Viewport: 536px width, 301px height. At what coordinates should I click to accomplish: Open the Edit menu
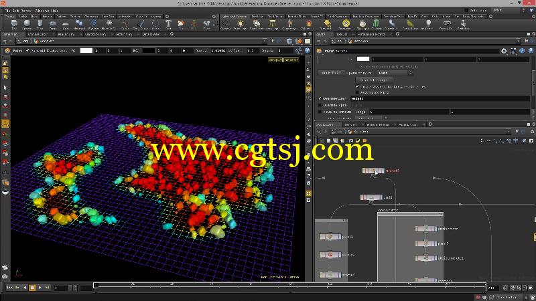[15, 11]
